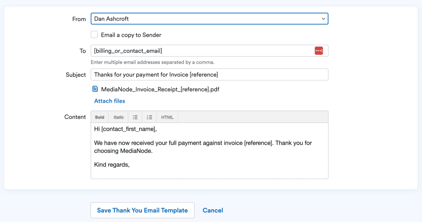Viewport: 422px width, 222px height.
Task: Enable the Email a copy to Sender checkbox
Action: coord(95,35)
